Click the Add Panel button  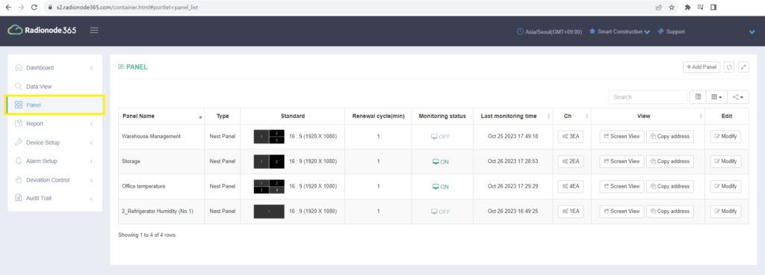[x=701, y=67]
